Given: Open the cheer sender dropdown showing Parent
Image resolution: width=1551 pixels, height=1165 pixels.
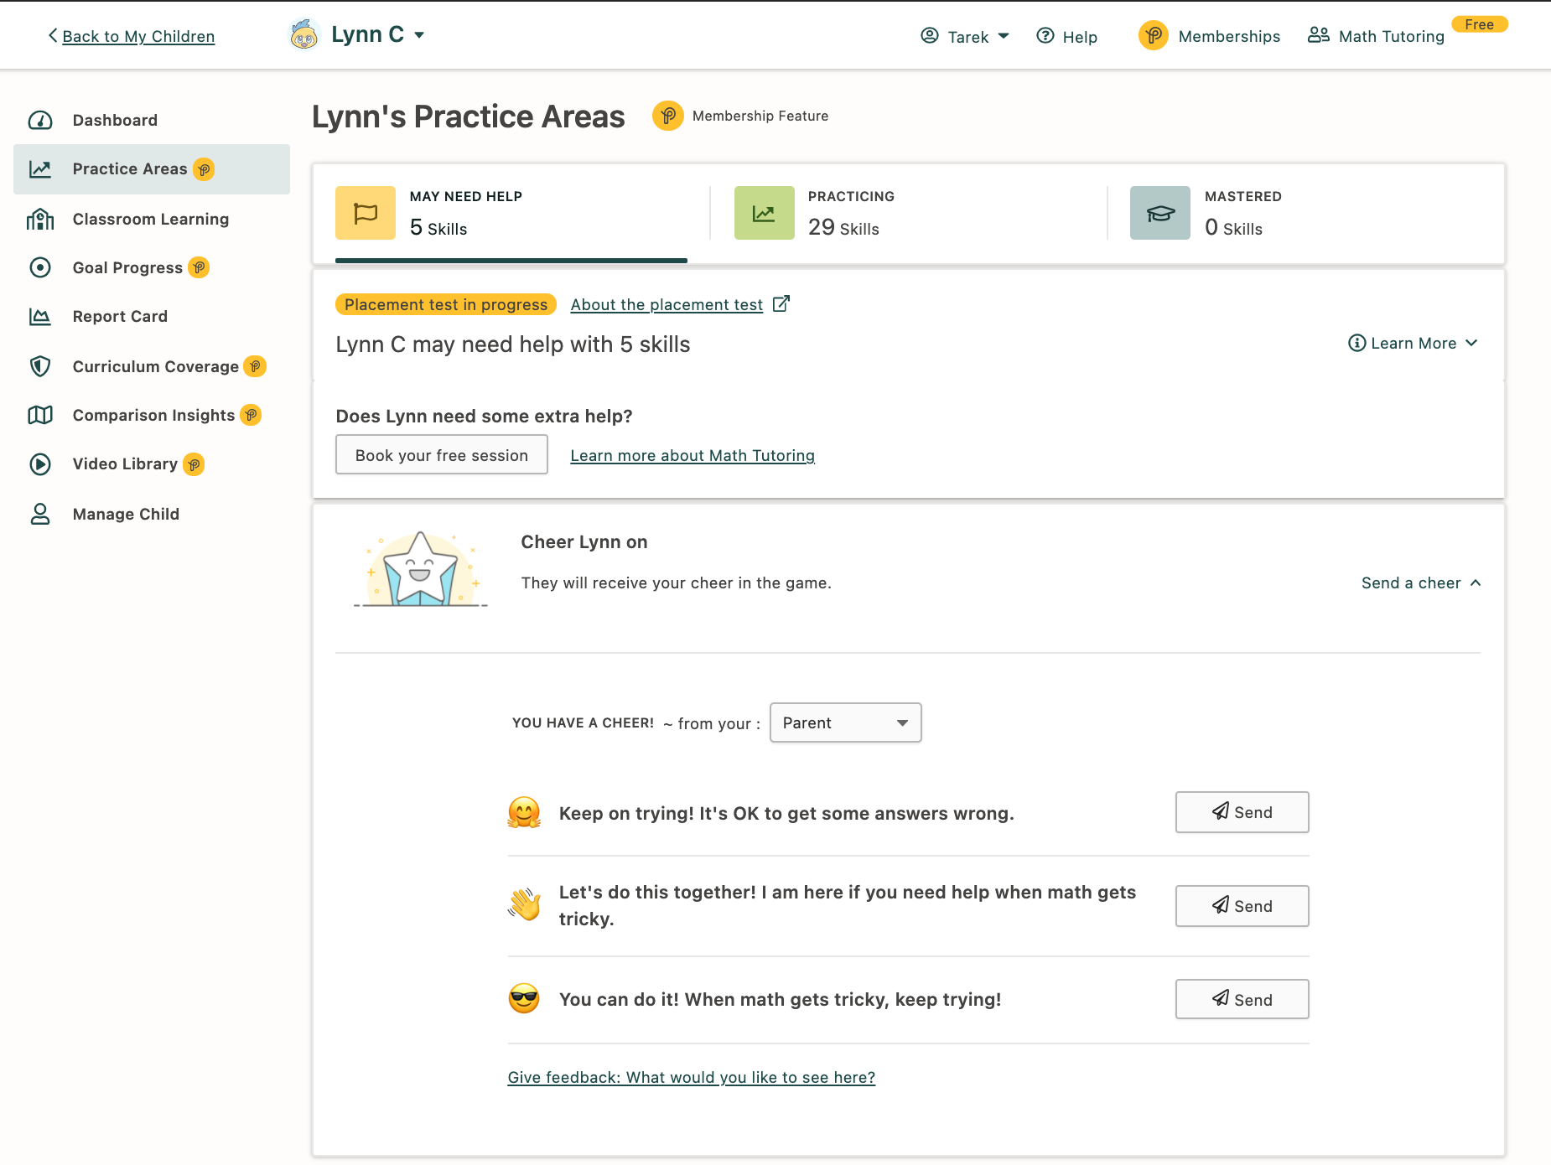Looking at the screenshot, I should [845, 722].
